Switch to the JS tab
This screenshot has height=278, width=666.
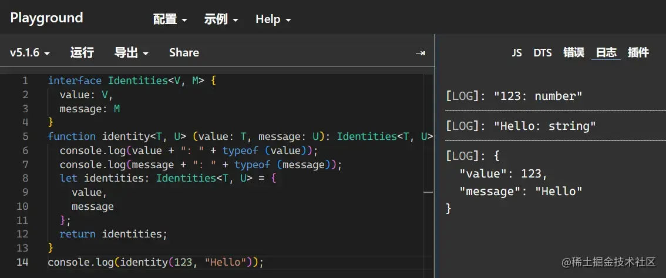[516, 53]
